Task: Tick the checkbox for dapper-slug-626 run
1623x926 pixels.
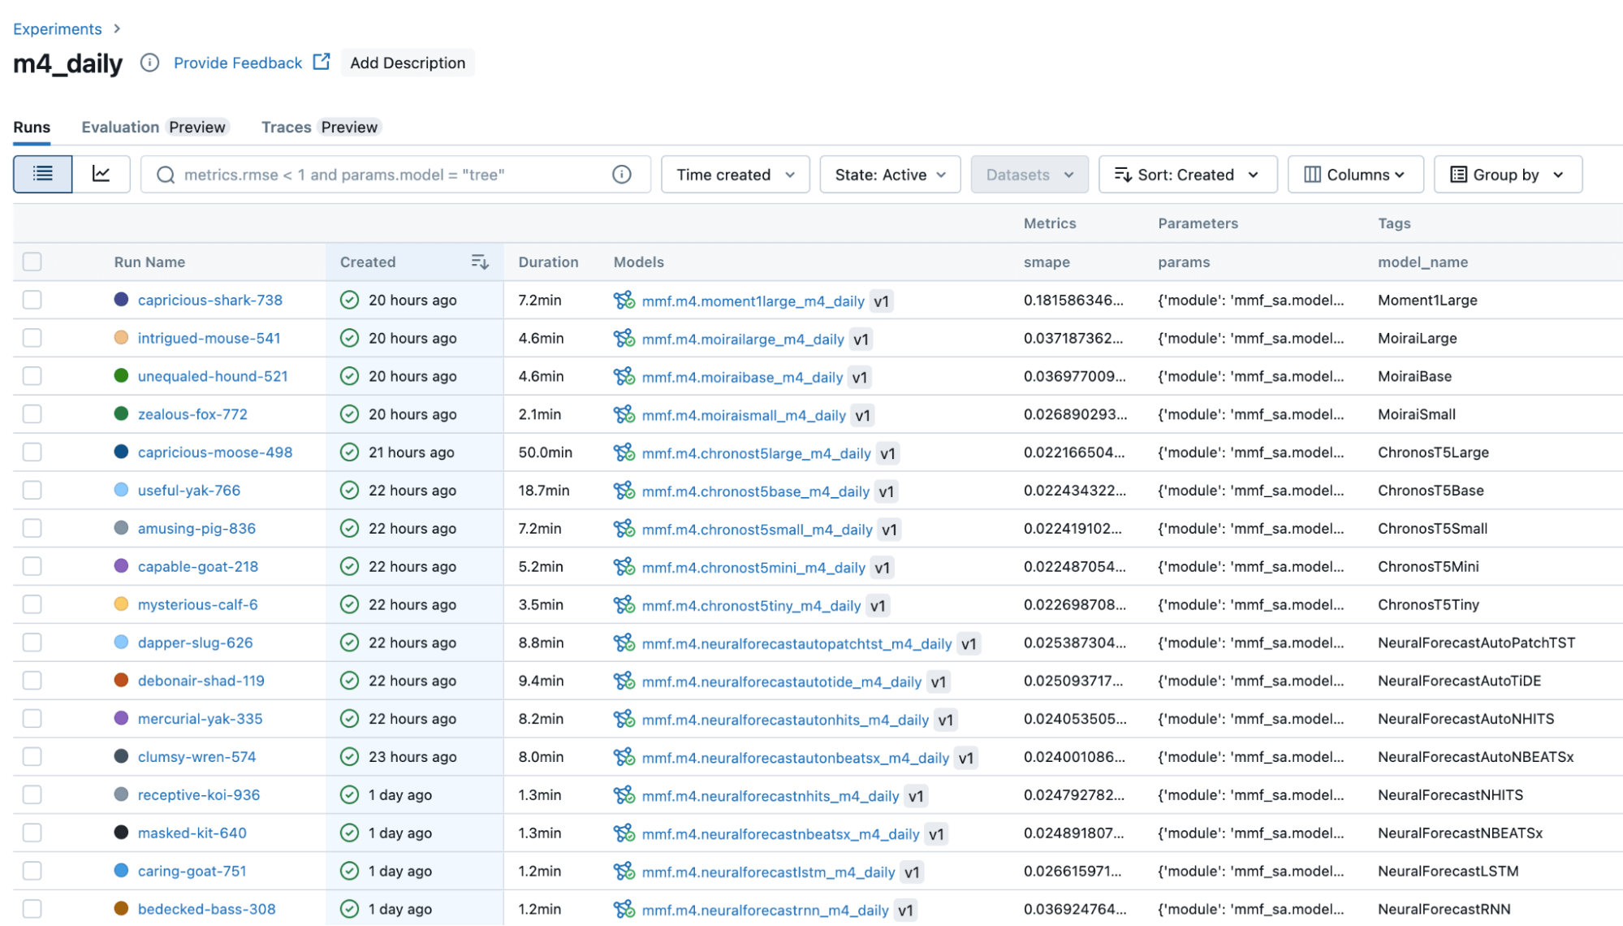Action: pyautogui.click(x=32, y=643)
